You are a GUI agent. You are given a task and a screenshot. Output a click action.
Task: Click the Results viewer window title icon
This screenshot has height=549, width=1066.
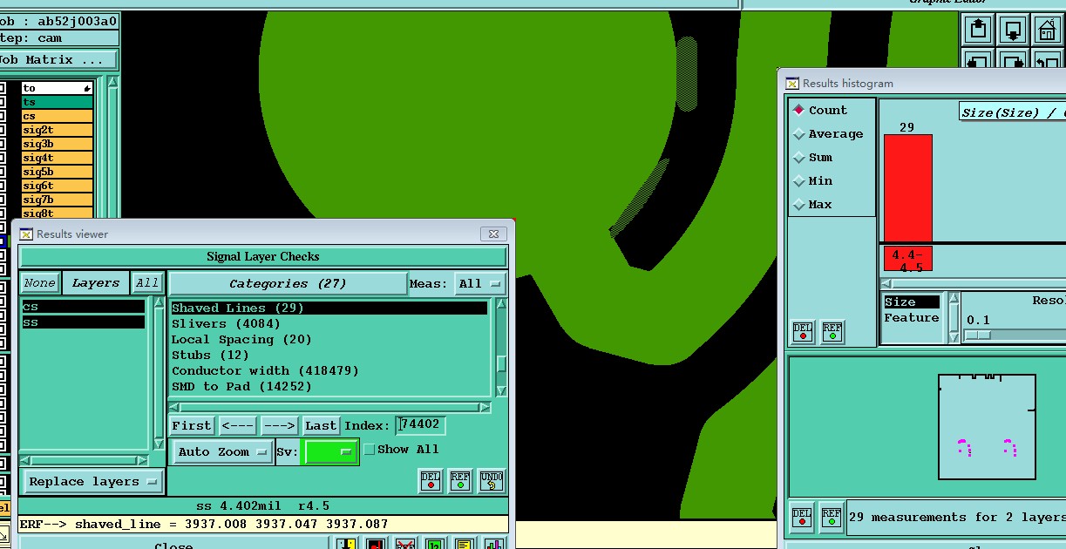tap(26, 234)
